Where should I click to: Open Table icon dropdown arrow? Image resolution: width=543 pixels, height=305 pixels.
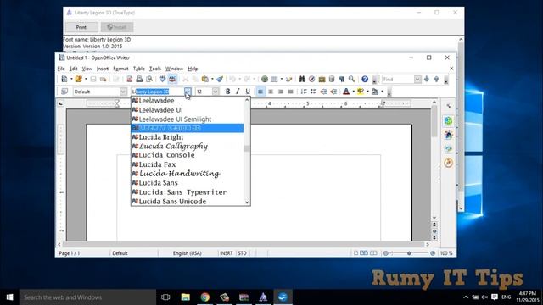281,79
